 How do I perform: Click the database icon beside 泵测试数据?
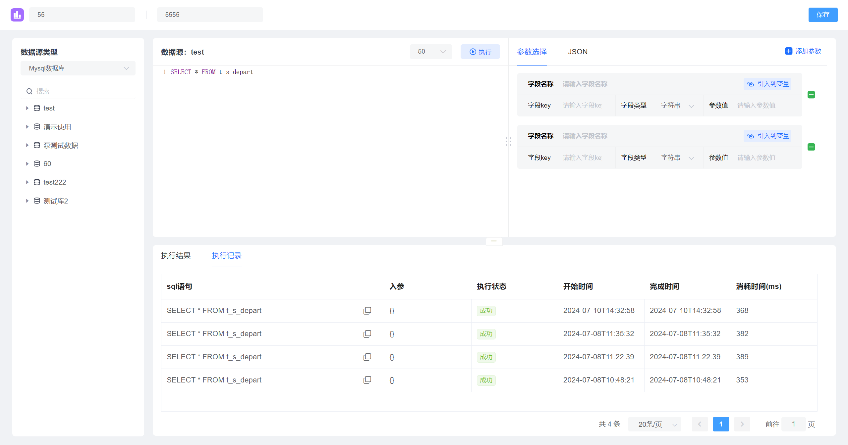(37, 145)
